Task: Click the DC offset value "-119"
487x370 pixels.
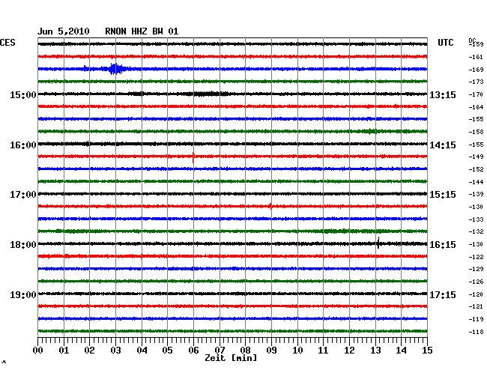Action: point(476,319)
